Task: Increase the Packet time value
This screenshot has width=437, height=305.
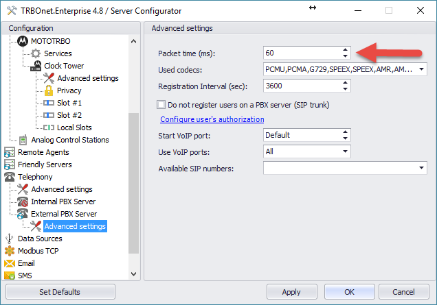Action: (x=345, y=50)
